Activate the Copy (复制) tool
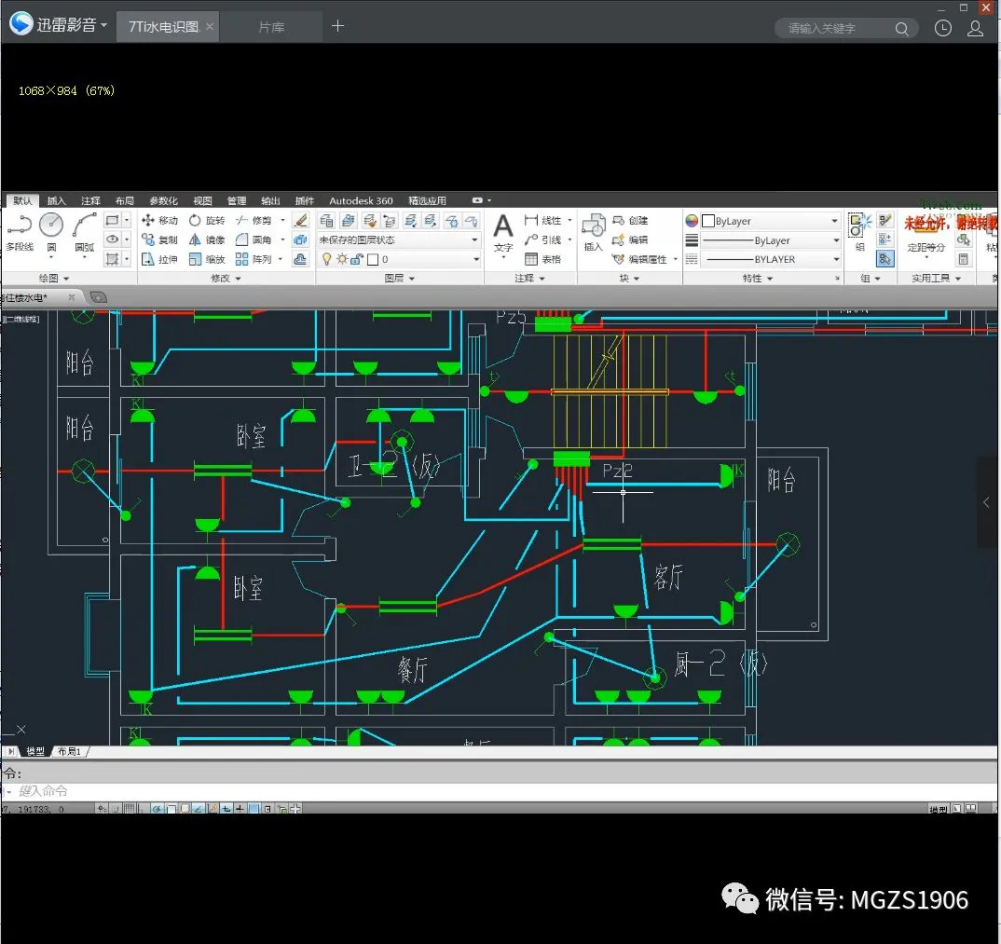The width and height of the screenshot is (1001, 944). (159, 240)
